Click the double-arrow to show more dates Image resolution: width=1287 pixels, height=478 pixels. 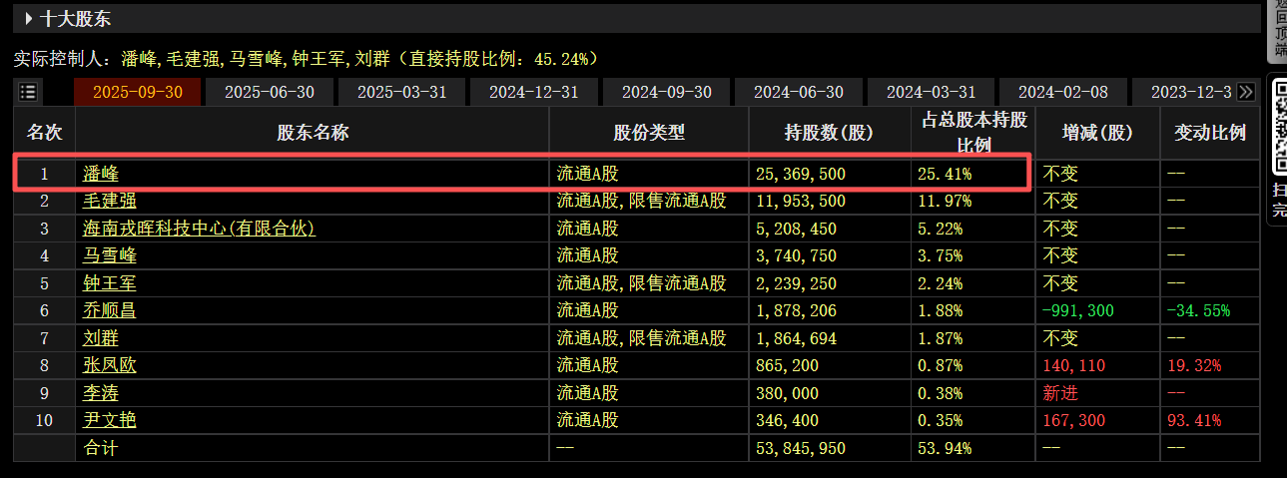coord(1245,92)
